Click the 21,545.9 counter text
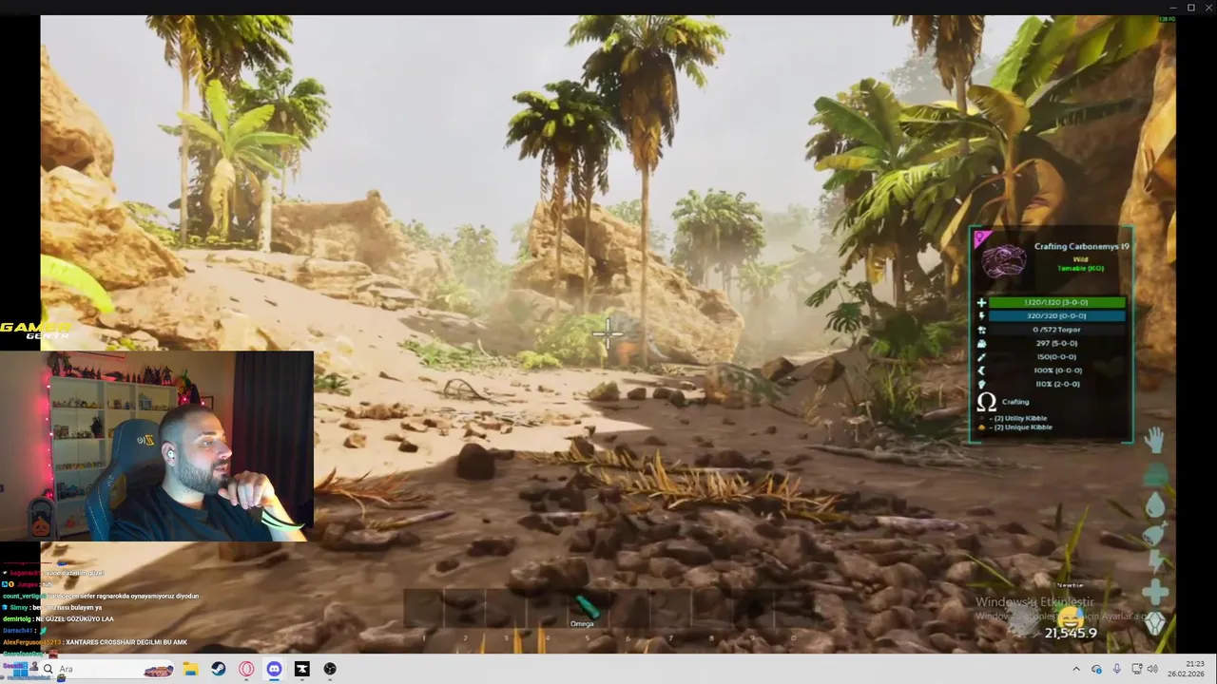The image size is (1217, 684). coord(1071,633)
